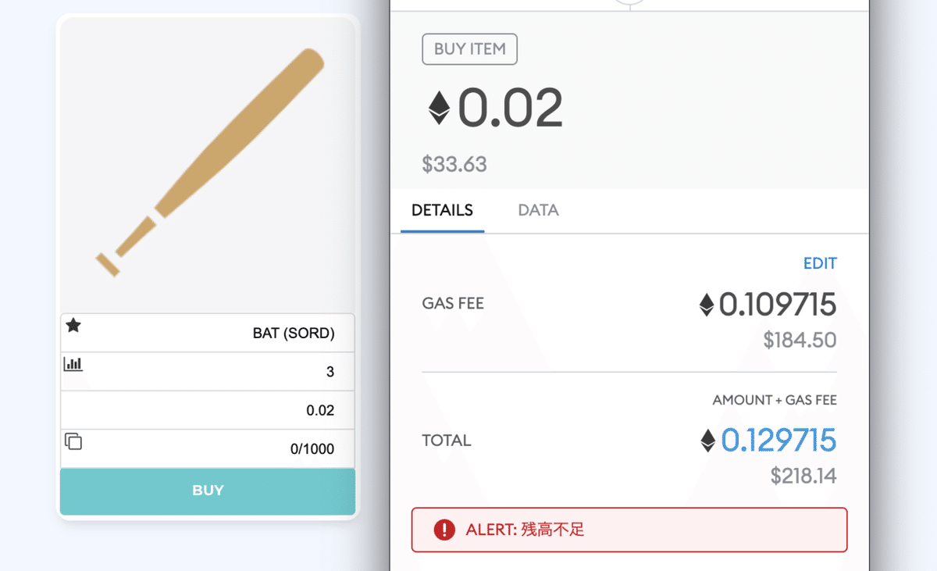
Task: Click the Ethereum icon next to the total value
Action: 707,441
